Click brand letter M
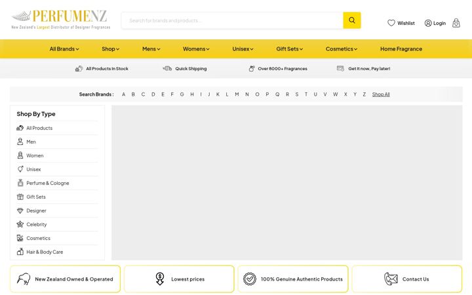 tap(237, 94)
